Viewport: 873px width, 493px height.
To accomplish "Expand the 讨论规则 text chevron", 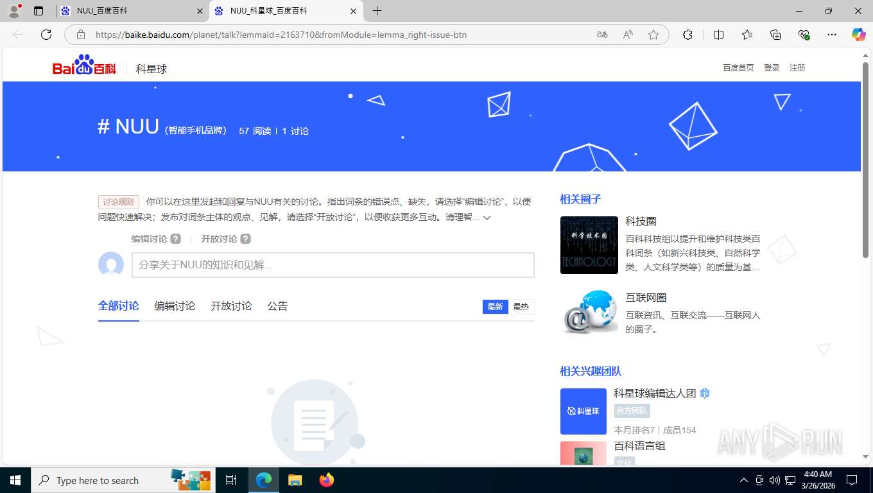I will (487, 218).
